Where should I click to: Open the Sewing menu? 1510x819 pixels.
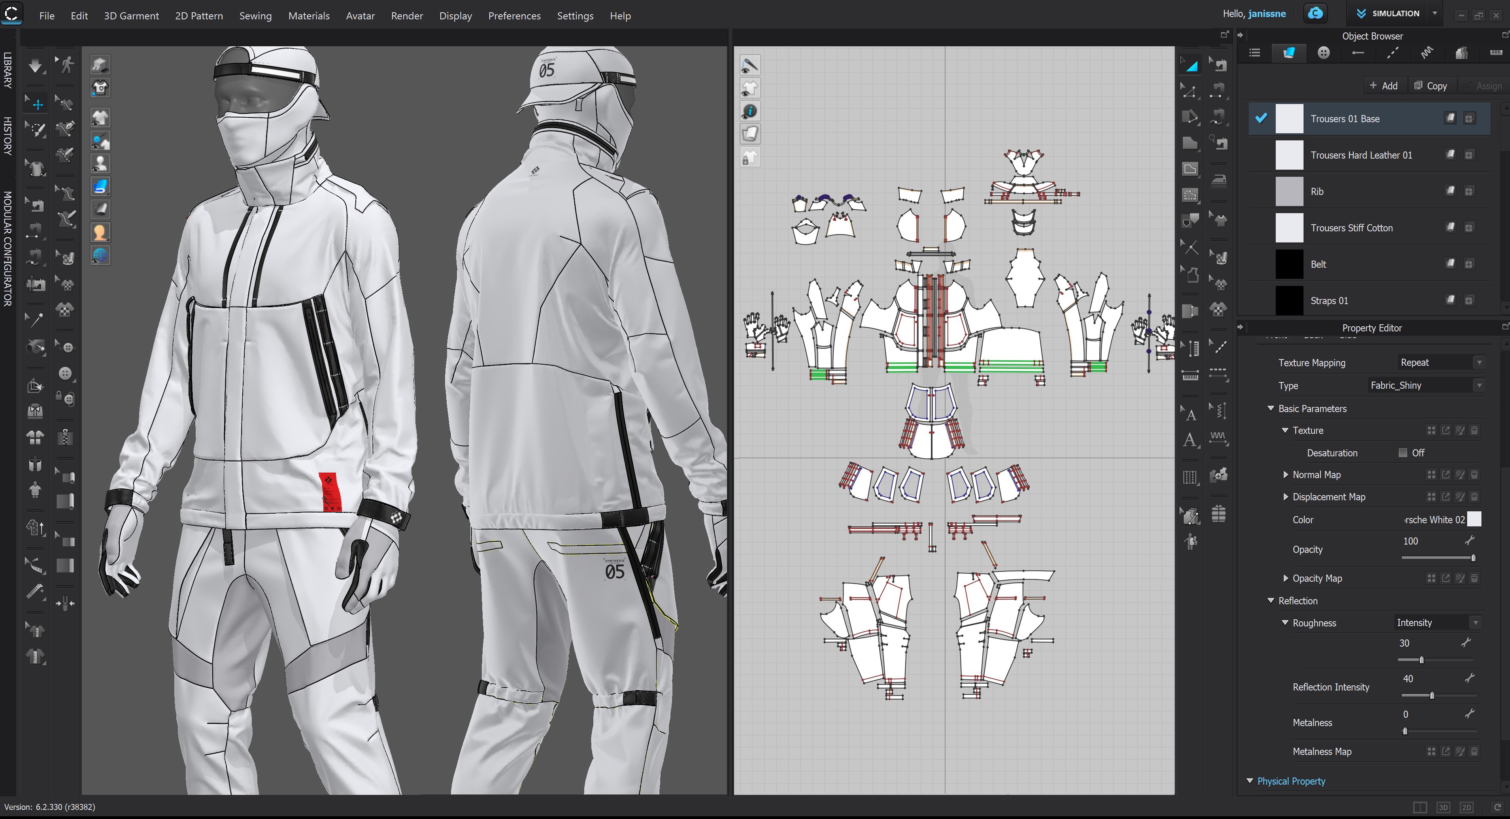click(255, 16)
